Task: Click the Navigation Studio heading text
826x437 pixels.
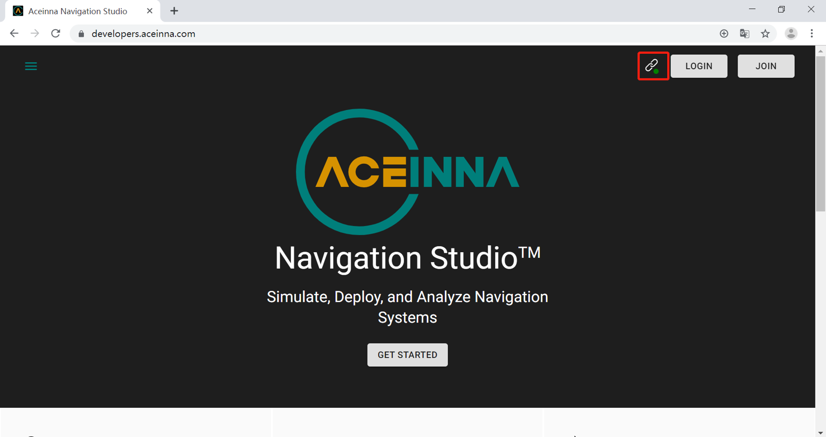Action: point(408,258)
